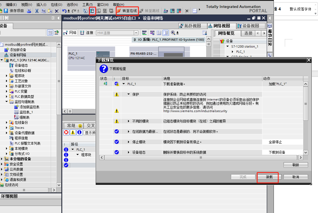Open 监控表_1 in project tree

26,112
